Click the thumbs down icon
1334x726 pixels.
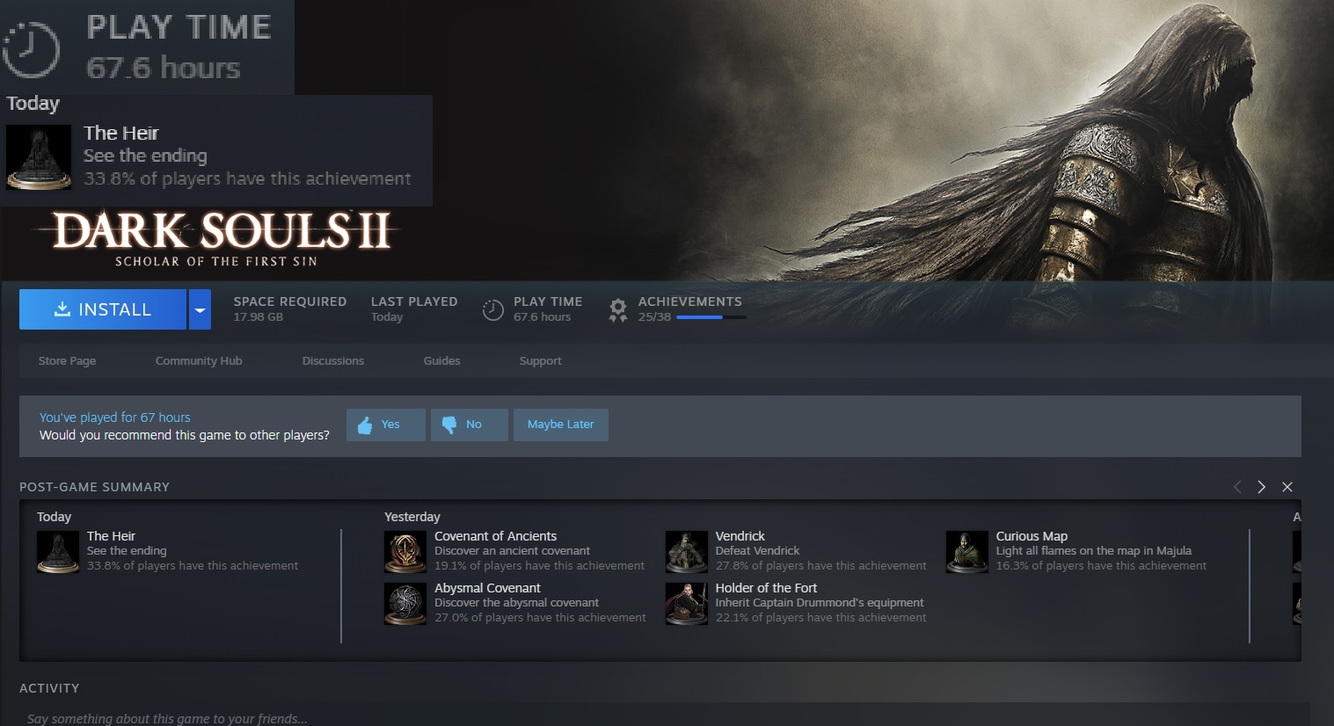[x=449, y=425]
